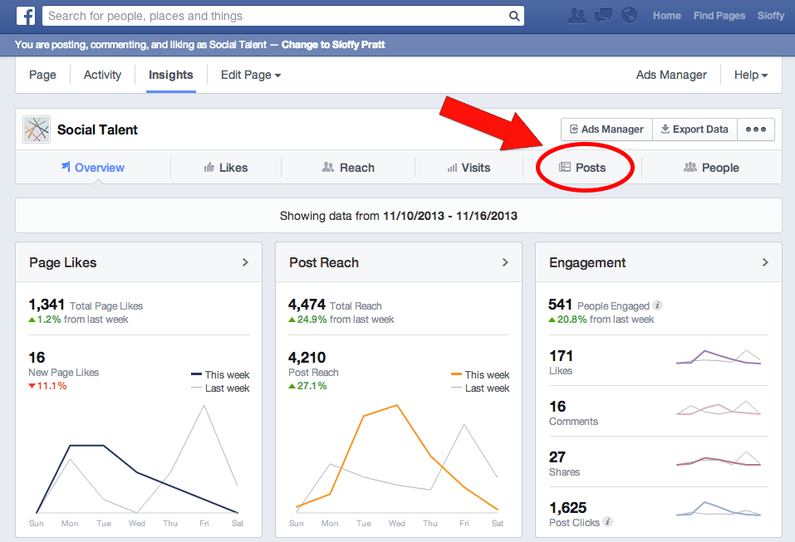
Task: Expand the Post Reach card chevron
Action: pyautogui.click(x=505, y=262)
